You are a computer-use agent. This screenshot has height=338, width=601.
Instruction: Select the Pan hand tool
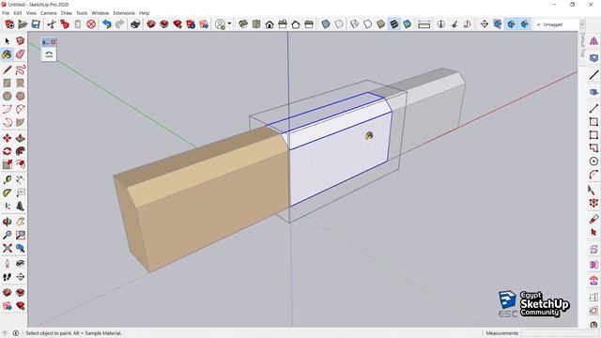[x=21, y=222]
